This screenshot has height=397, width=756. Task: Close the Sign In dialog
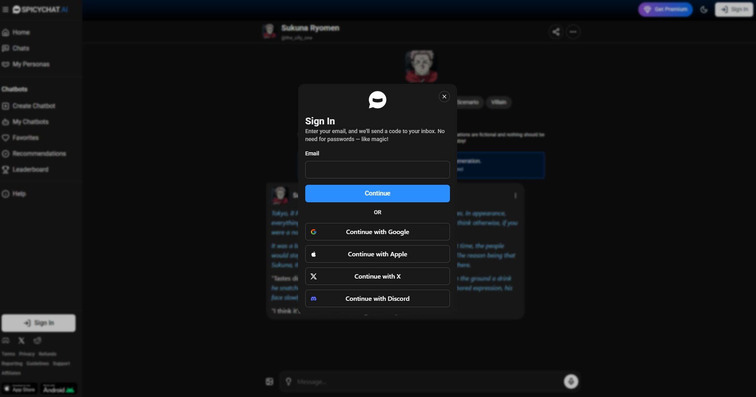click(444, 97)
